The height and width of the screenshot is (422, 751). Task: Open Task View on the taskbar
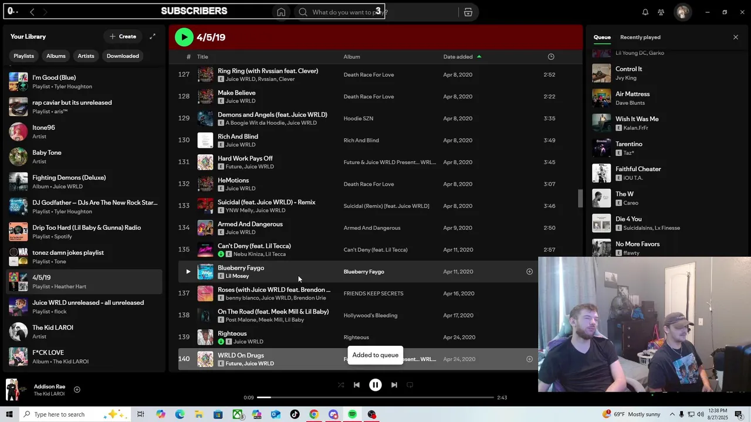pyautogui.click(x=141, y=414)
